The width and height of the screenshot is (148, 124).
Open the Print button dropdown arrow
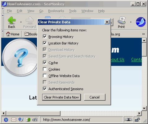click(x=131, y=22)
